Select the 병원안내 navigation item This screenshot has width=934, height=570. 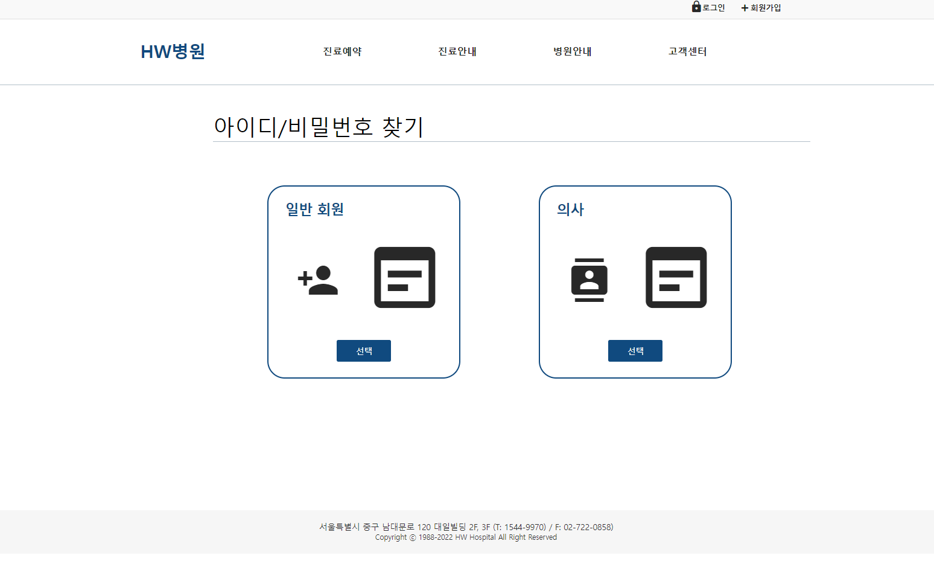coord(572,52)
